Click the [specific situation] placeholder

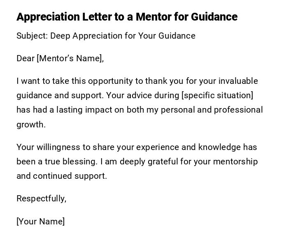click(x=217, y=95)
